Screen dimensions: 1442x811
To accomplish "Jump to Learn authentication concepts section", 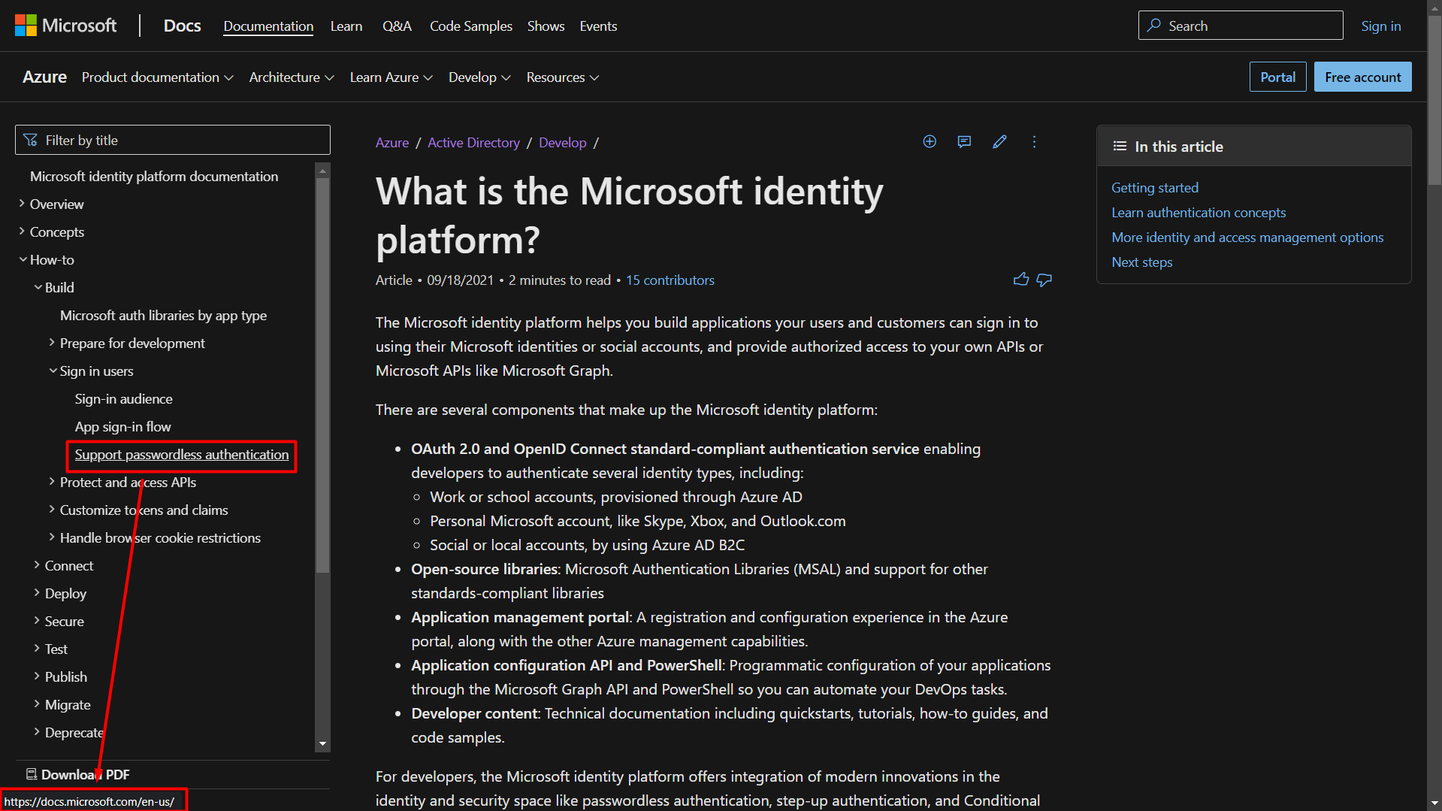I will tap(1199, 213).
